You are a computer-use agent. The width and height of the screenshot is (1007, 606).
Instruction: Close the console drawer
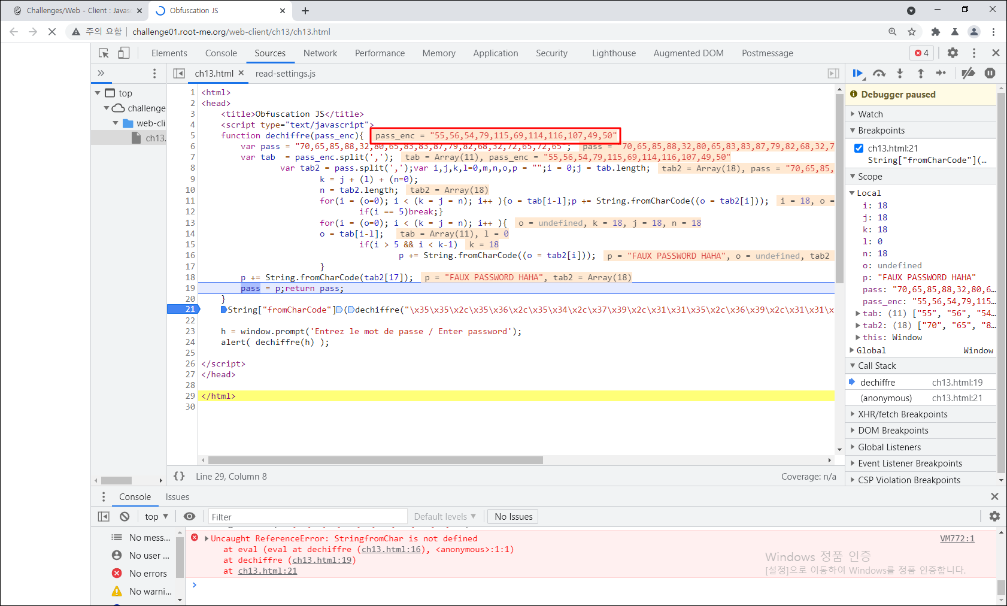click(x=994, y=496)
